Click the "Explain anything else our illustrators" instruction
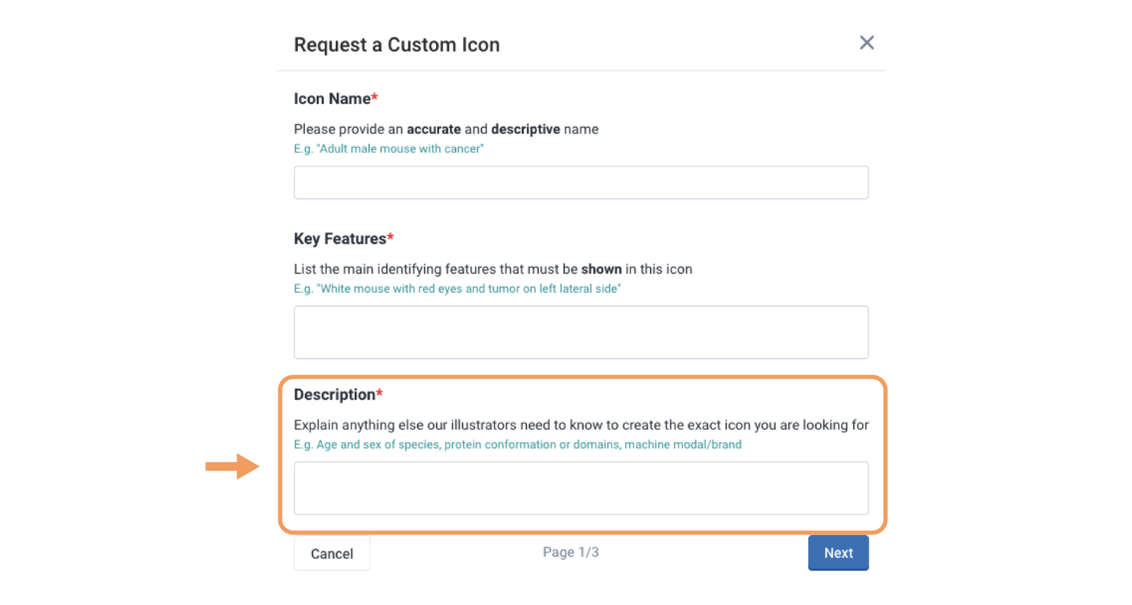The width and height of the screenshot is (1132, 605). (581, 425)
